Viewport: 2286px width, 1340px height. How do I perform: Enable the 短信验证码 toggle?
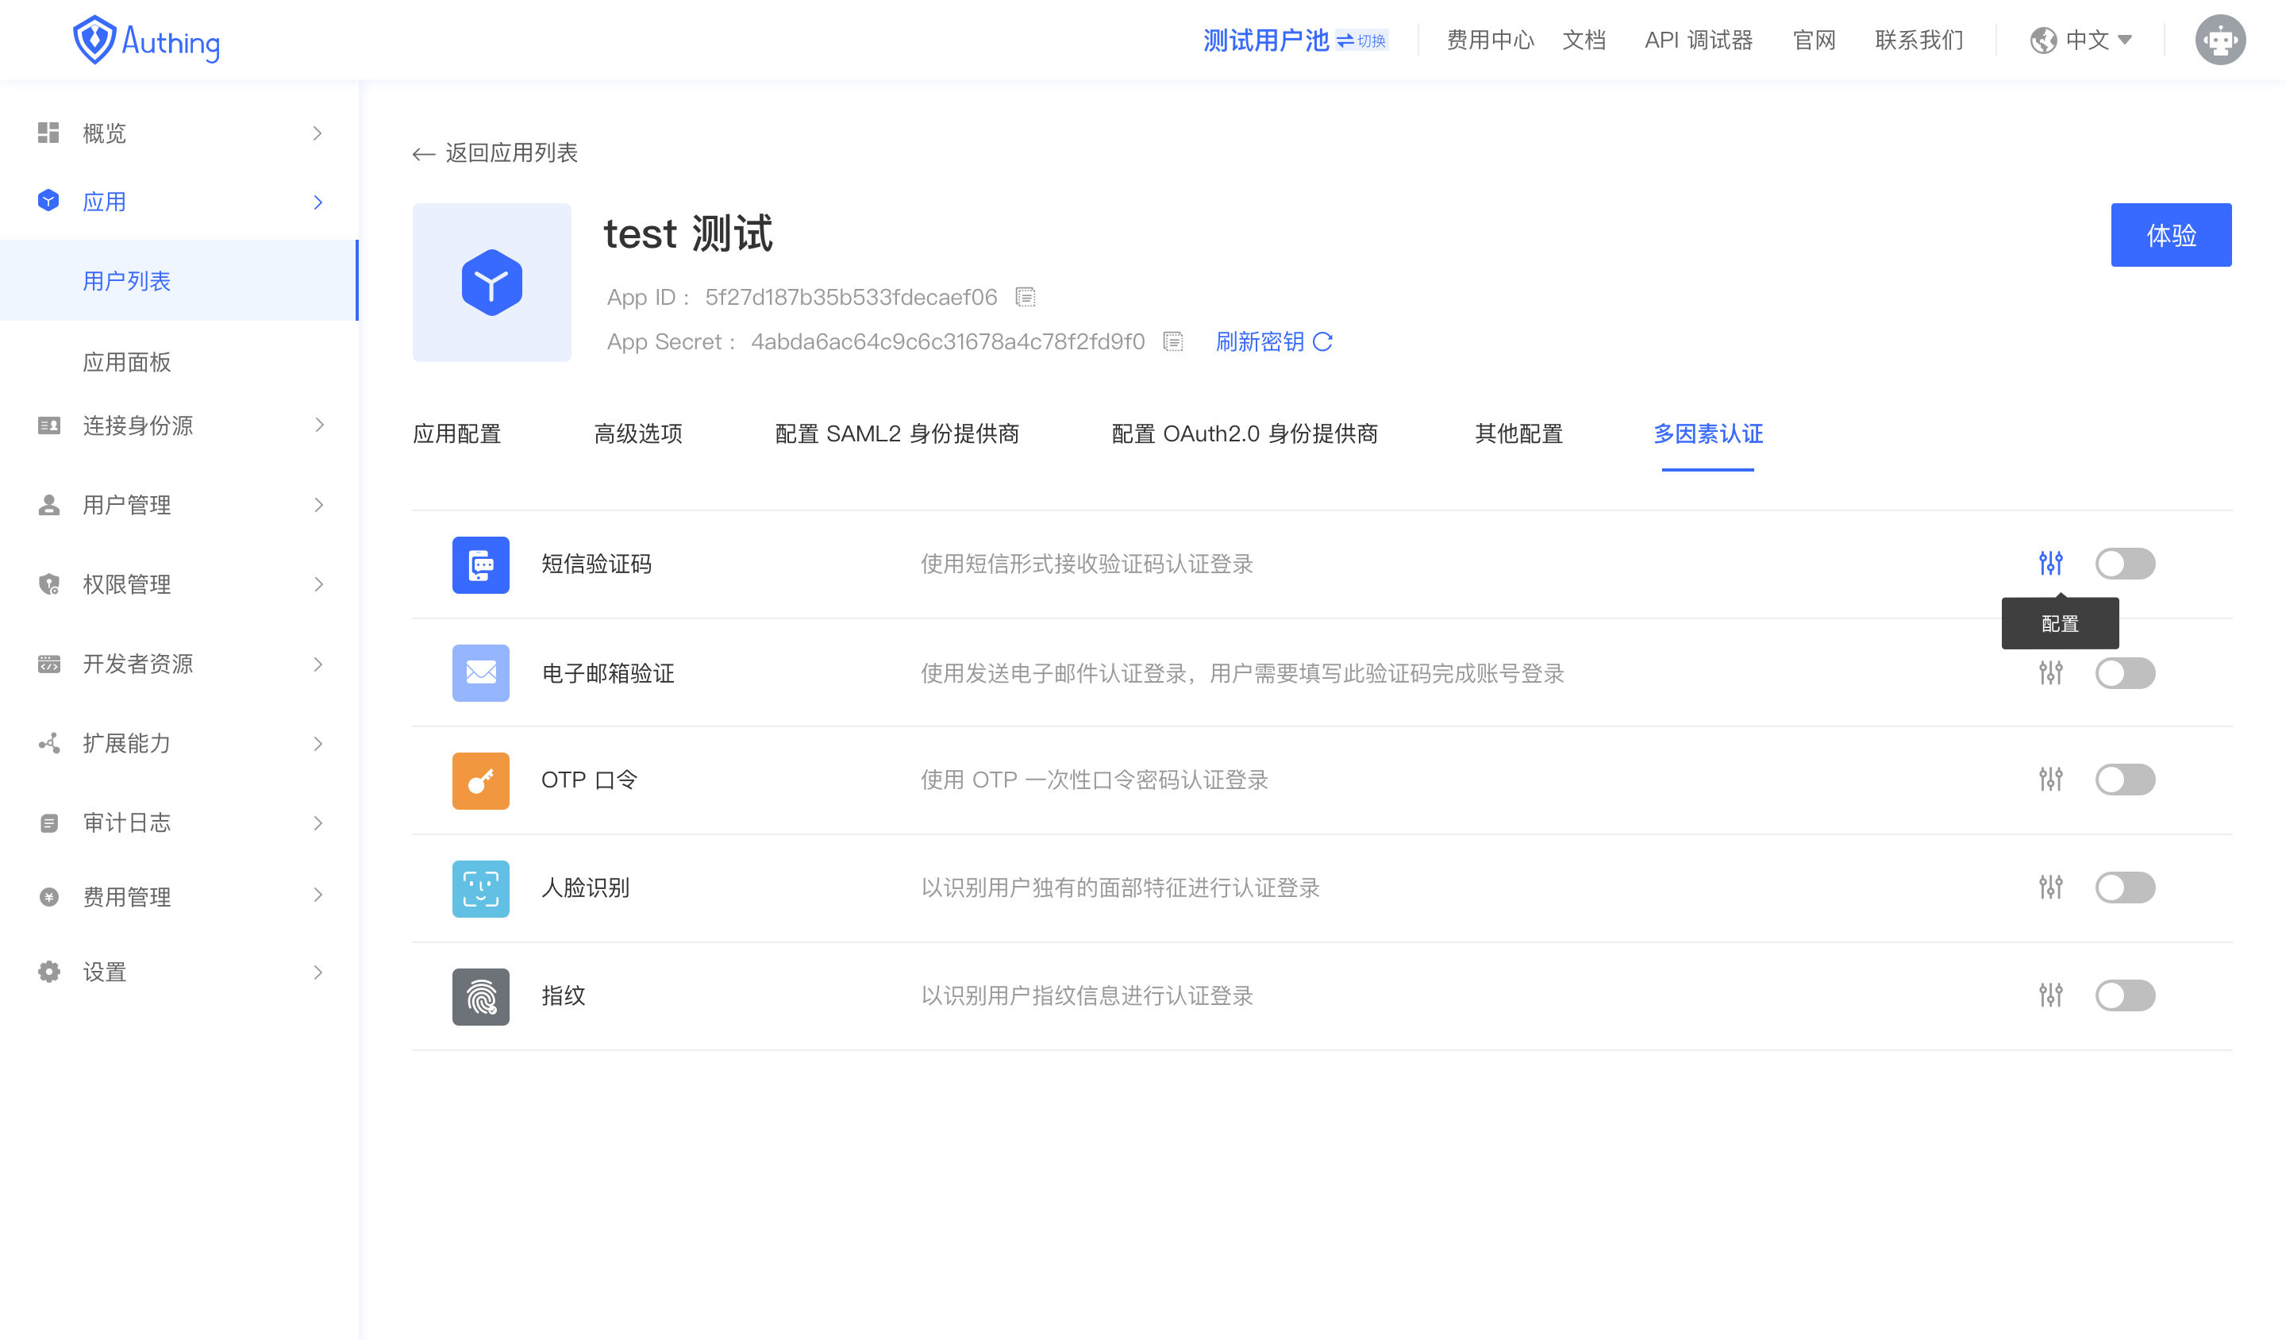tap(2125, 564)
